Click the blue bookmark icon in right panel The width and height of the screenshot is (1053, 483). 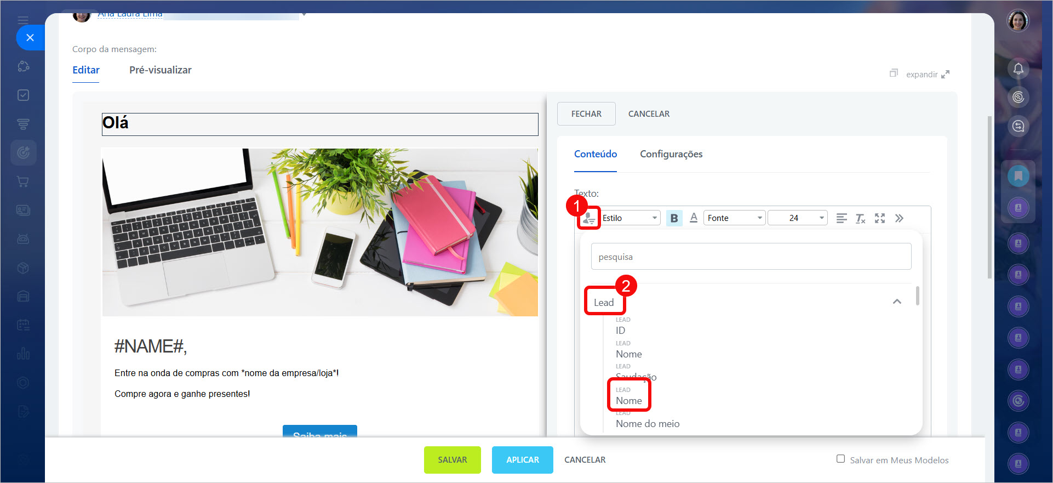(1018, 176)
